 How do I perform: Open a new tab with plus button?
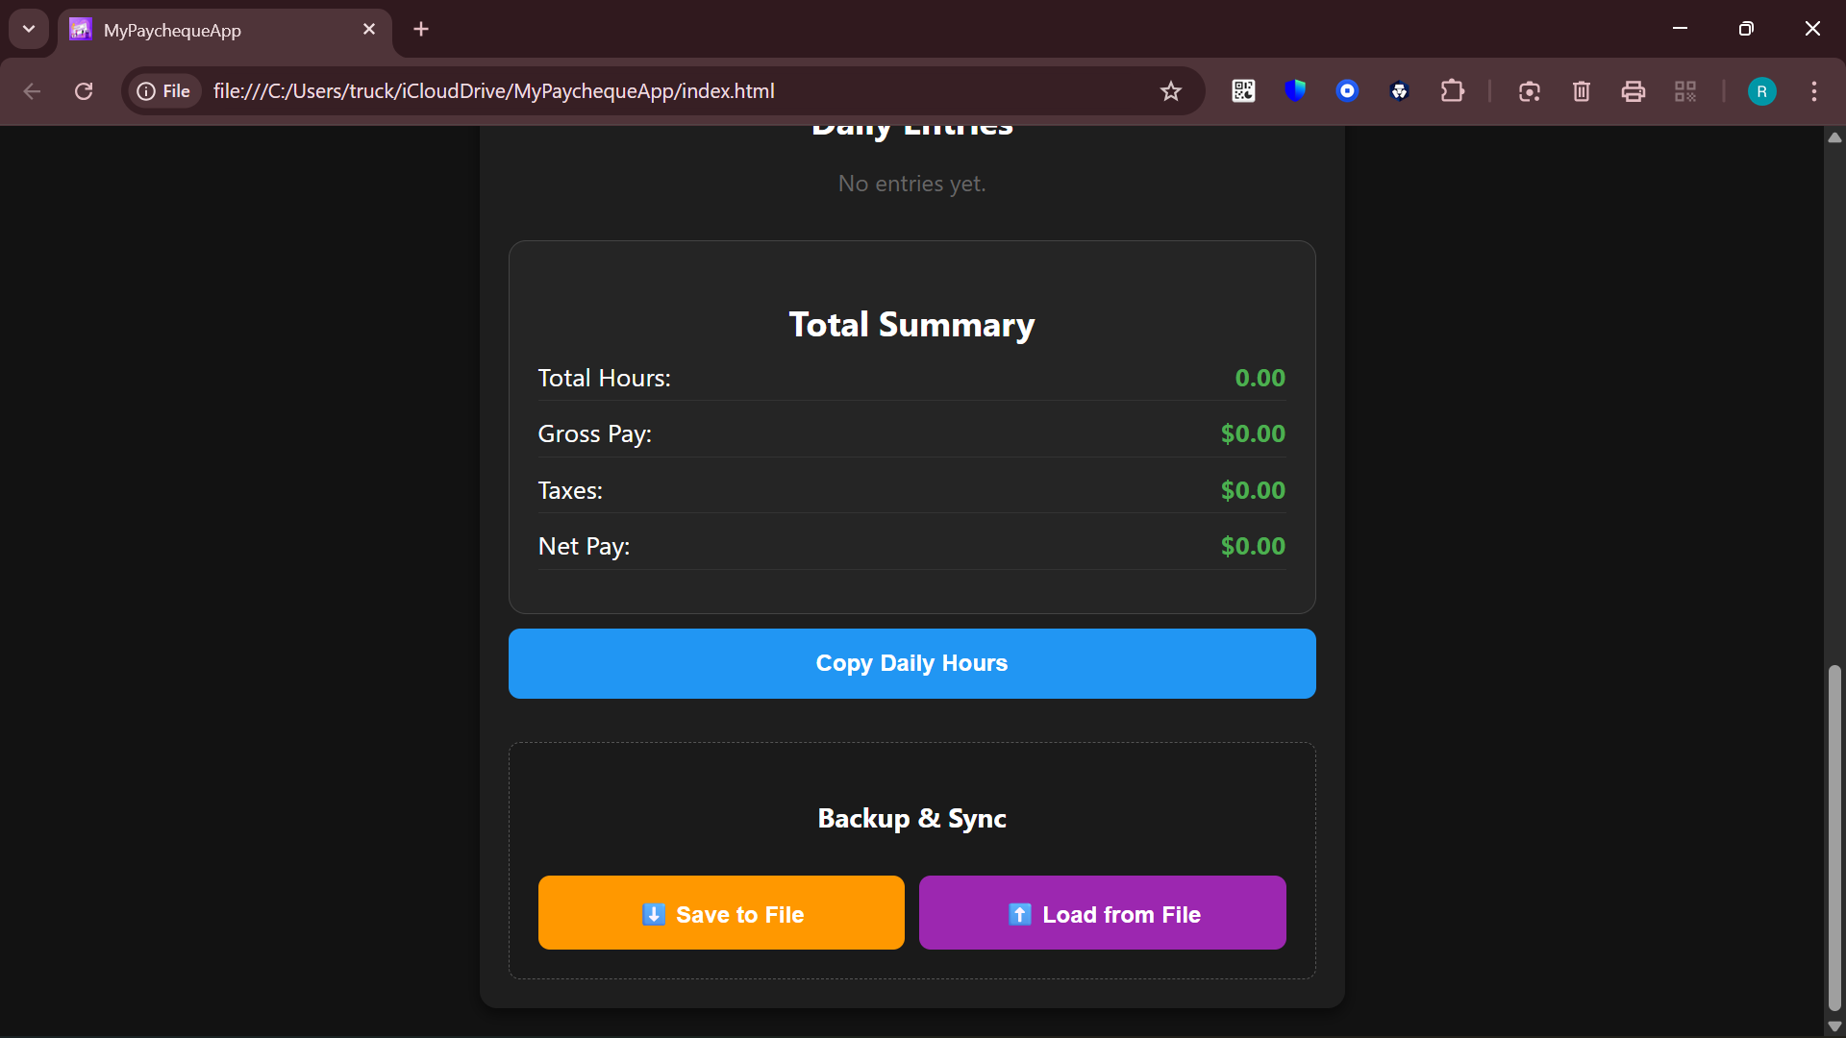[421, 29]
